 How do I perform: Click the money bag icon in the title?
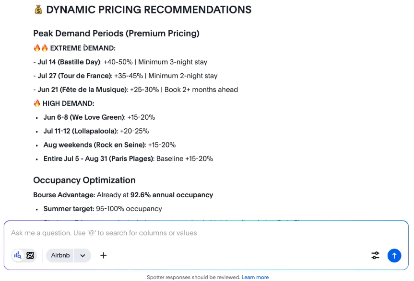point(38,10)
